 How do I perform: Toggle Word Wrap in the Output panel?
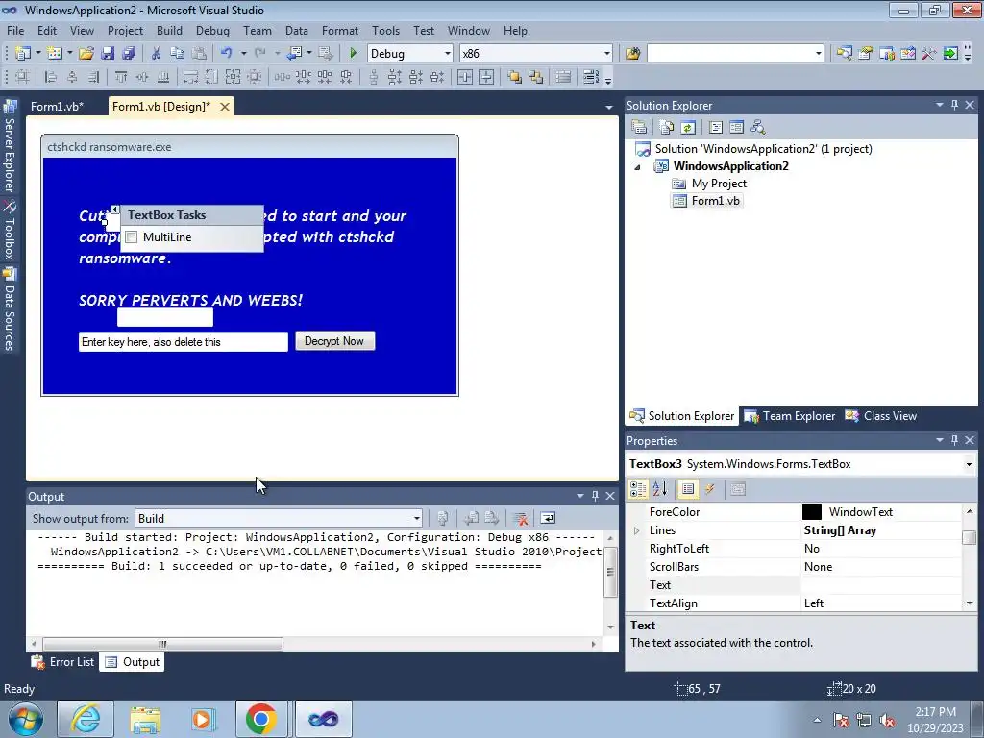[x=548, y=518]
